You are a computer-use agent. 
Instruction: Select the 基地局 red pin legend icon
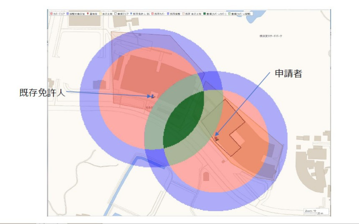[88, 14]
